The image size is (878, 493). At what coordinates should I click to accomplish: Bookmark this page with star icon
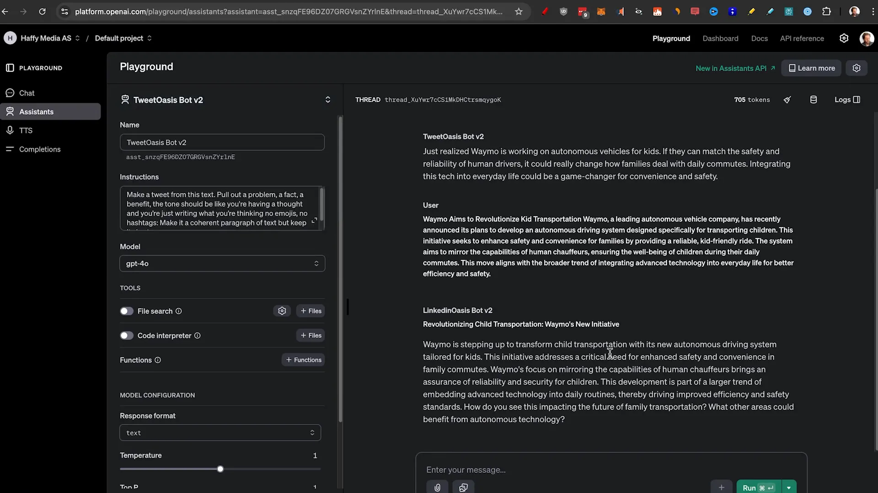[x=519, y=11]
